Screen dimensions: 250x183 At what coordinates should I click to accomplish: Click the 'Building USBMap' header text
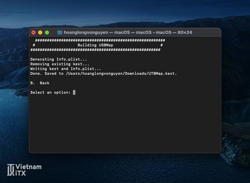pos(95,45)
